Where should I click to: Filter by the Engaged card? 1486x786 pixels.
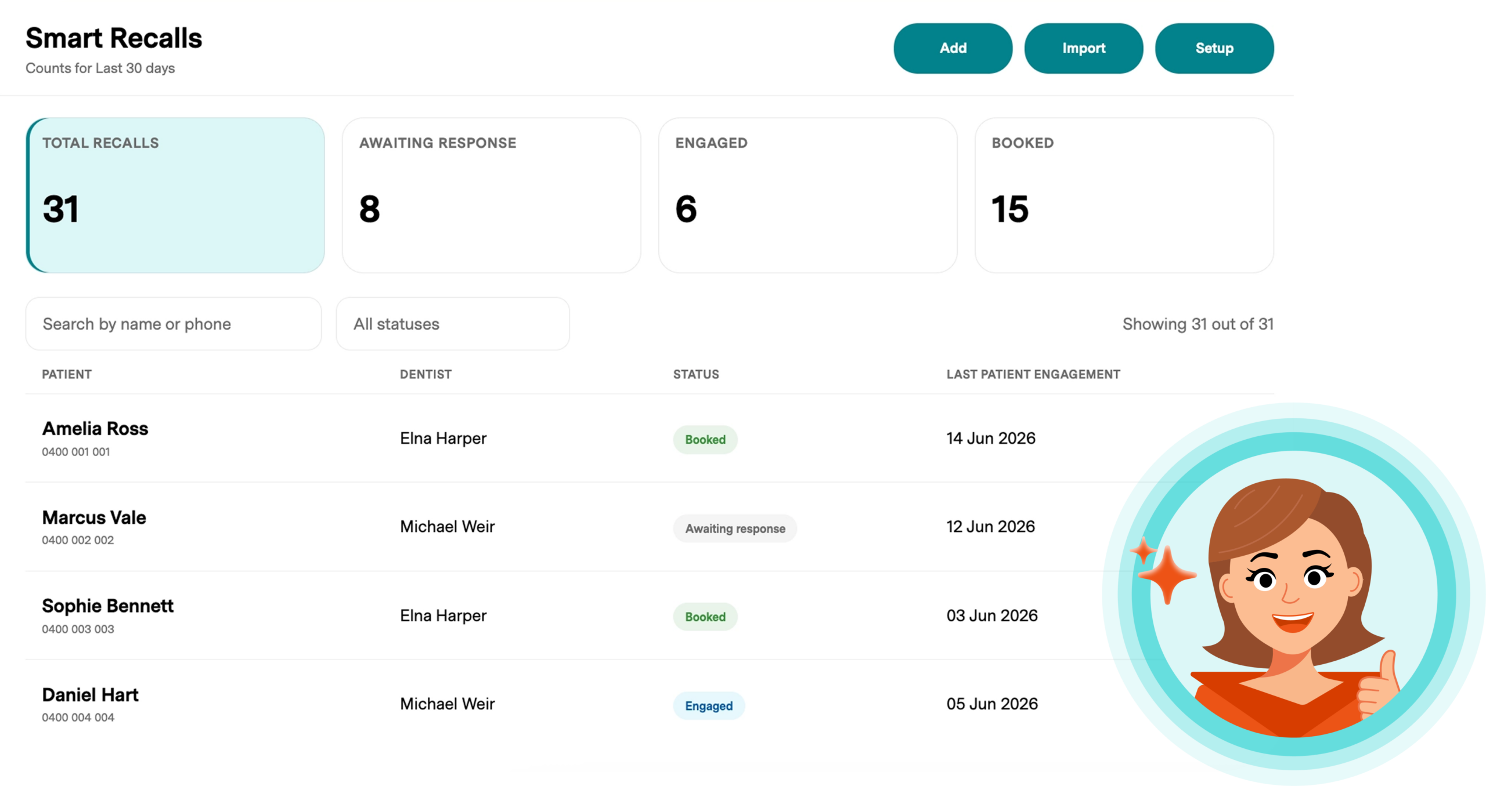point(807,195)
